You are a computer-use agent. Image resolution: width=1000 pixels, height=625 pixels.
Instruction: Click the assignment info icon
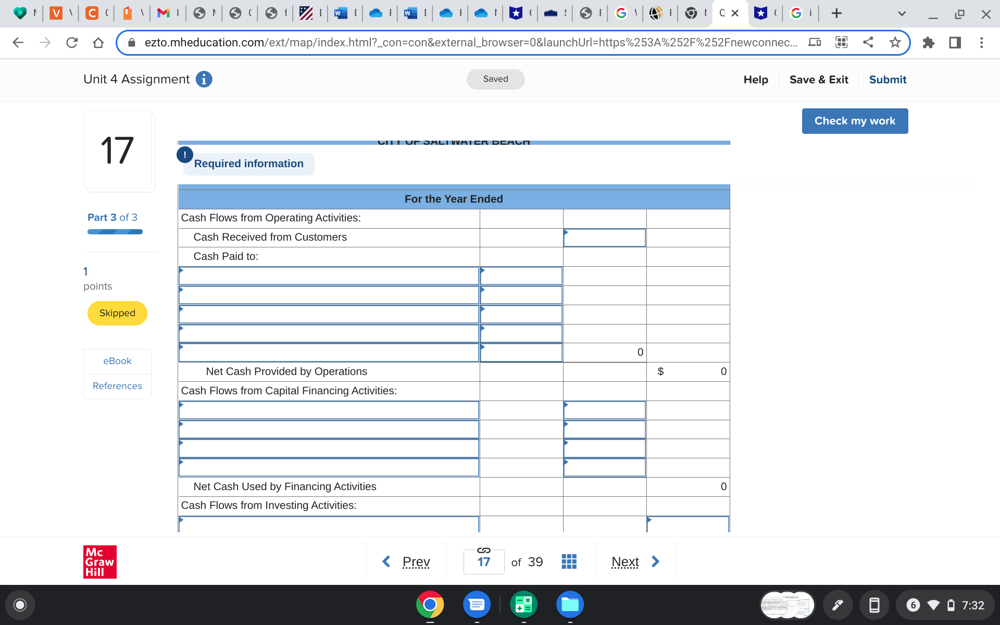coord(204,79)
